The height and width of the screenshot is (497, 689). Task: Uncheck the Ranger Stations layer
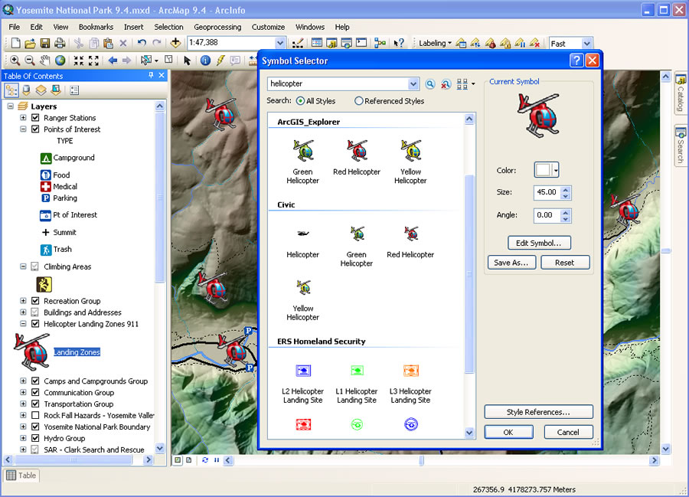click(x=35, y=118)
